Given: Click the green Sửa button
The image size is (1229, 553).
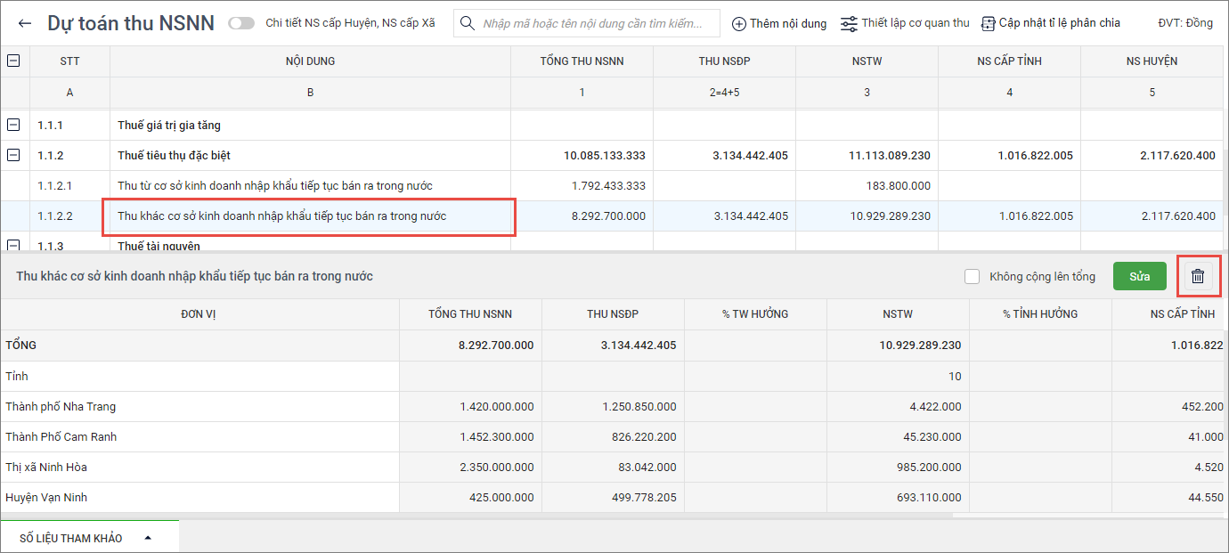Looking at the screenshot, I should (x=1139, y=276).
